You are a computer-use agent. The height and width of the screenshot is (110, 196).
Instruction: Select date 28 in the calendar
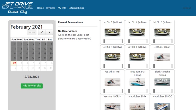[x=15, y=63]
